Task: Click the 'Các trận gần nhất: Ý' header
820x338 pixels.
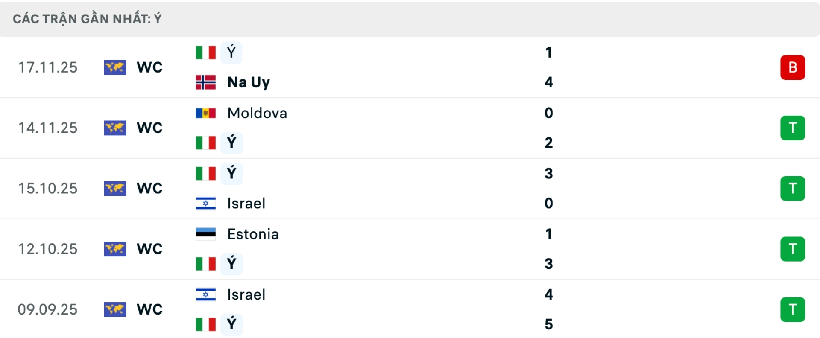Action: [x=87, y=19]
